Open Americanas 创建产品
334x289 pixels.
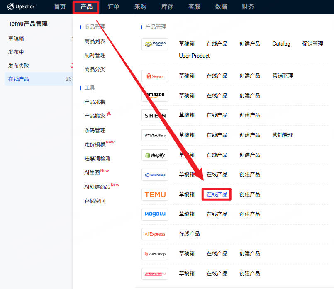click(x=250, y=274)
